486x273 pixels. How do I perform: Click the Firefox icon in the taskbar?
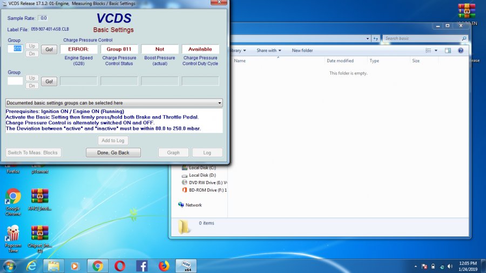pos(164,265)
